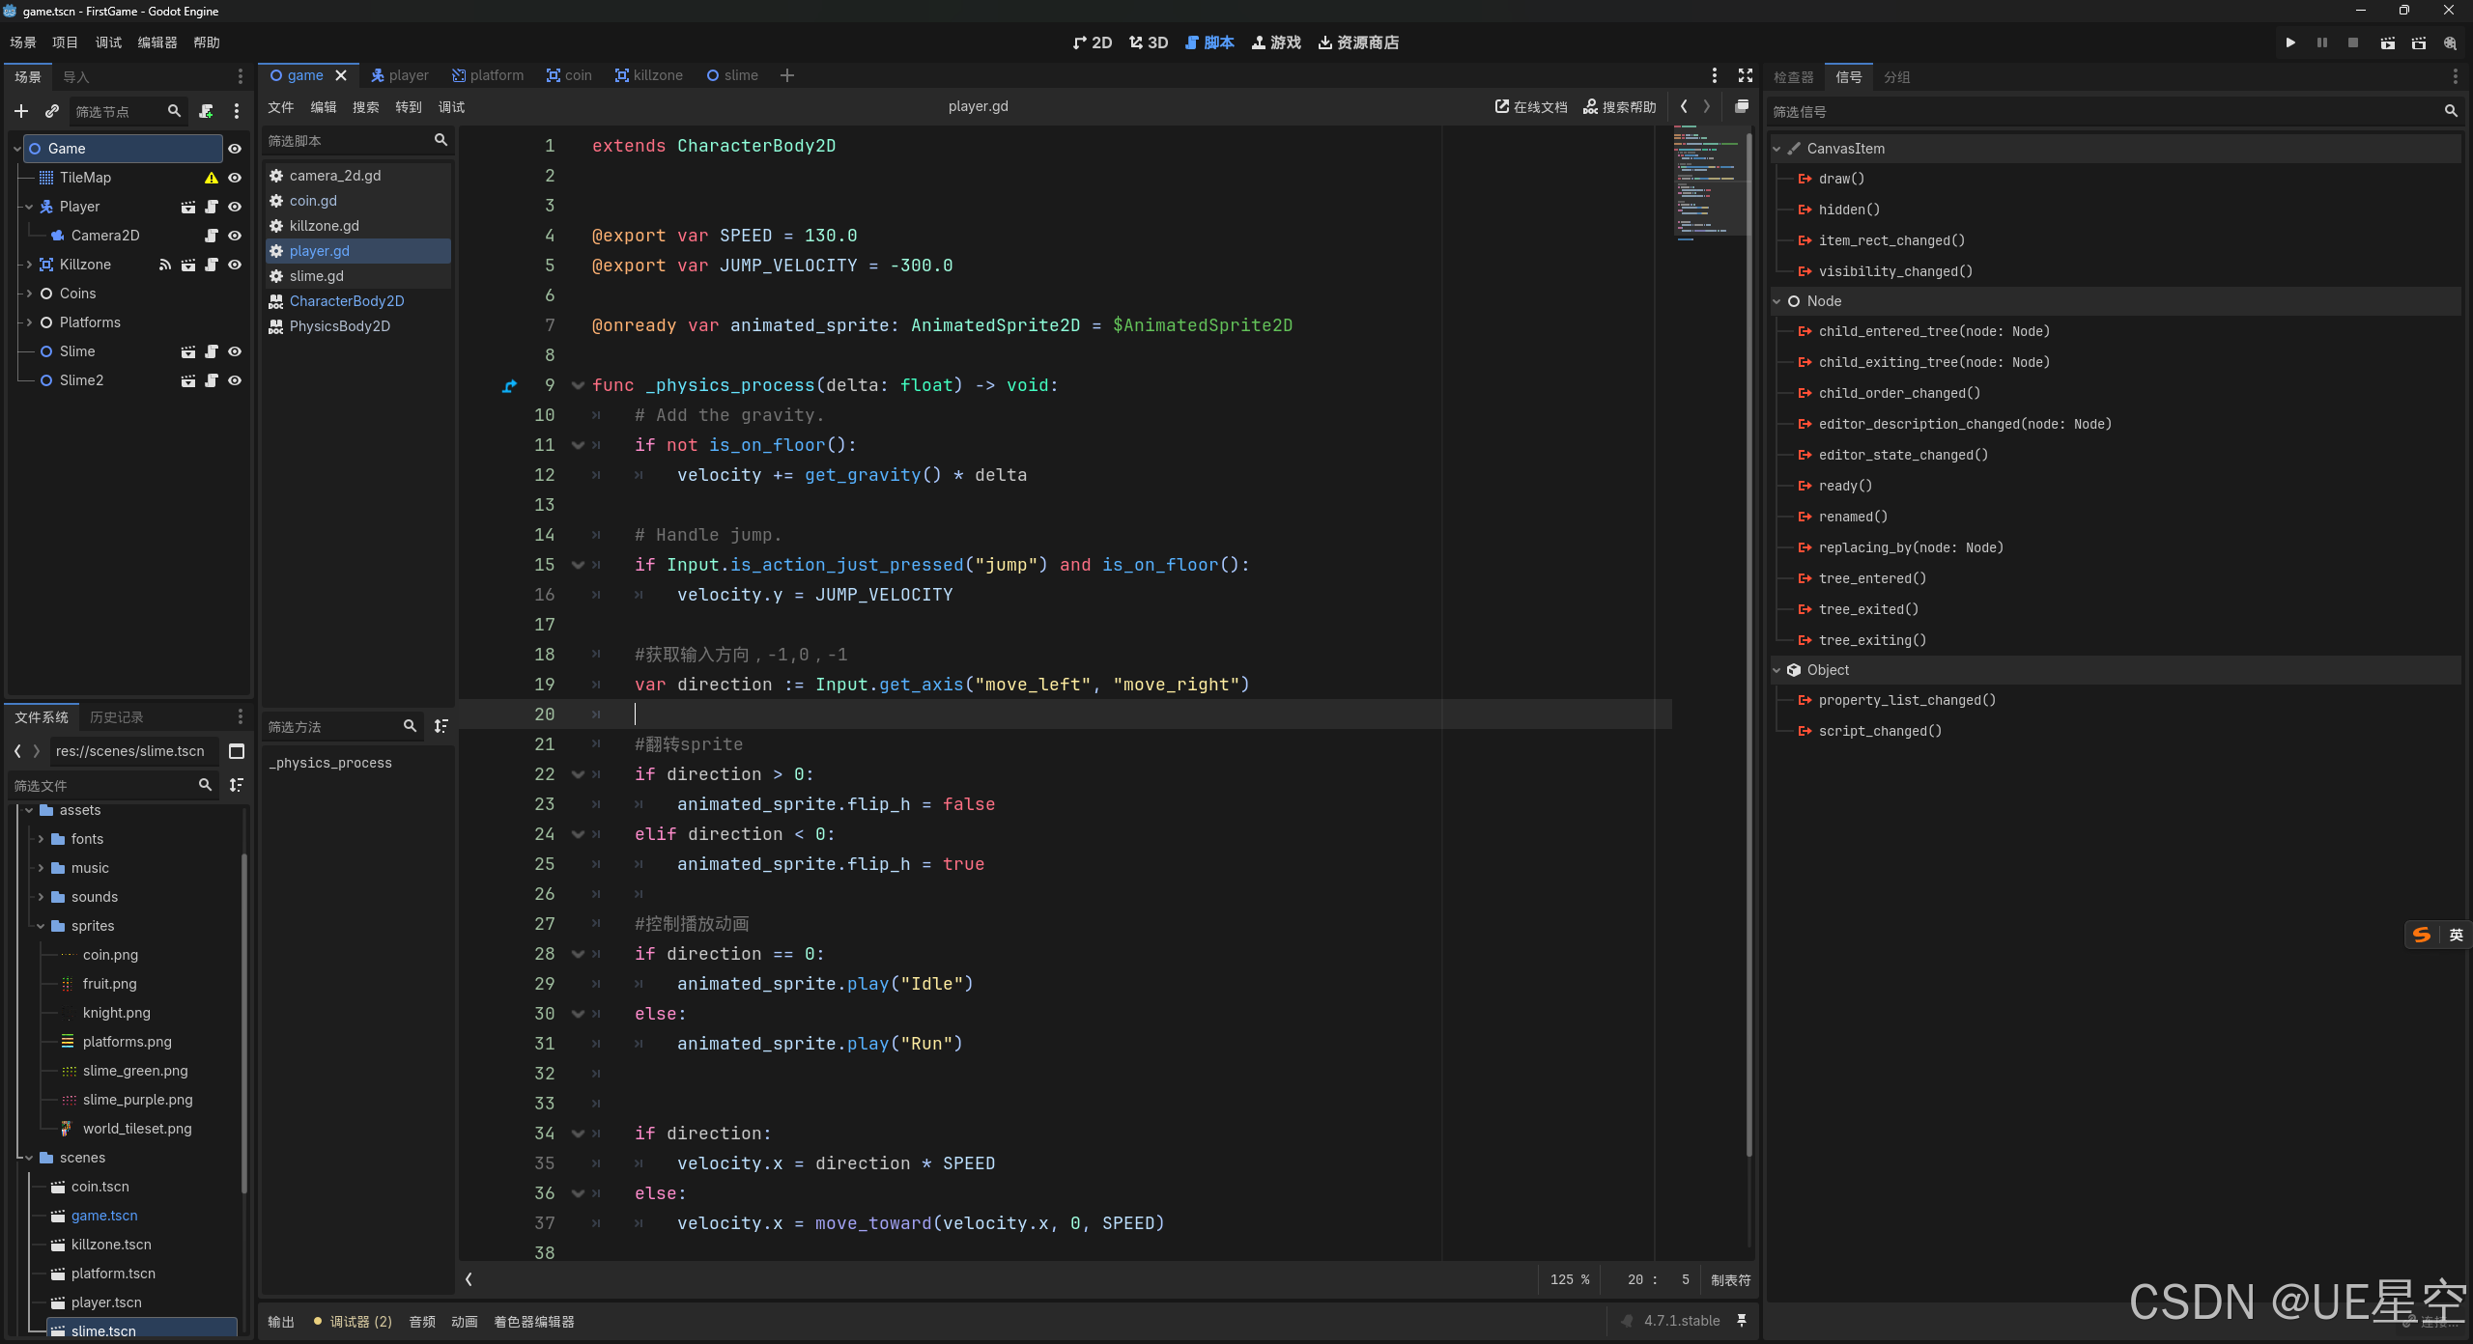The image size is (2473, 1344).
Task: Open Player scene in editor icon
Action: (x=188, y=207)
